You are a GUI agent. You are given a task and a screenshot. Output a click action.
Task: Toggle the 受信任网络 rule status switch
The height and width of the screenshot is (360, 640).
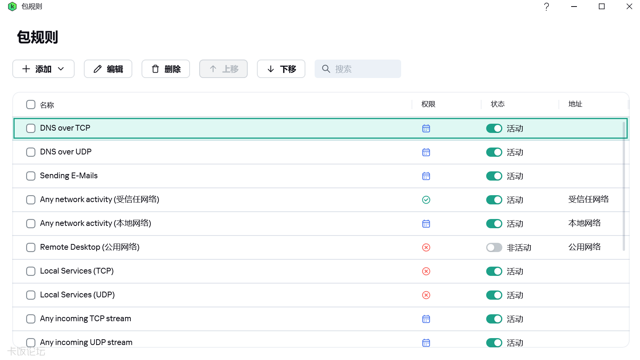click(494, 200)
